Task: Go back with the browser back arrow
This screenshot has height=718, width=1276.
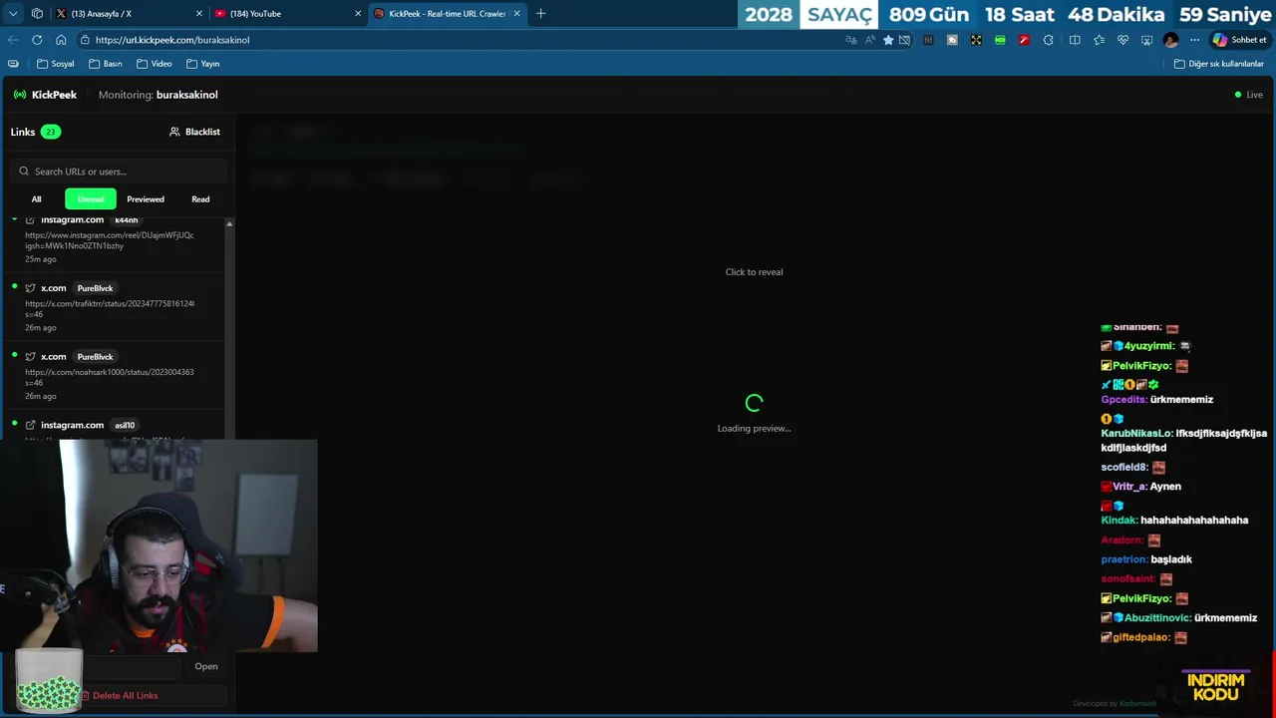Action: (x=13, y=40)
